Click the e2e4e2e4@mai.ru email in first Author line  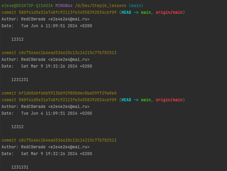tap(69, 19)
